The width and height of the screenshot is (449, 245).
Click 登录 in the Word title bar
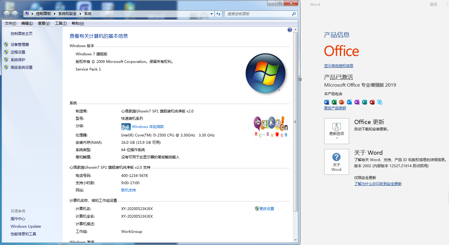434,5
